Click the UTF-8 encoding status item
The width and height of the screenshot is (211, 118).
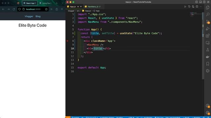(x=131, y=117)
